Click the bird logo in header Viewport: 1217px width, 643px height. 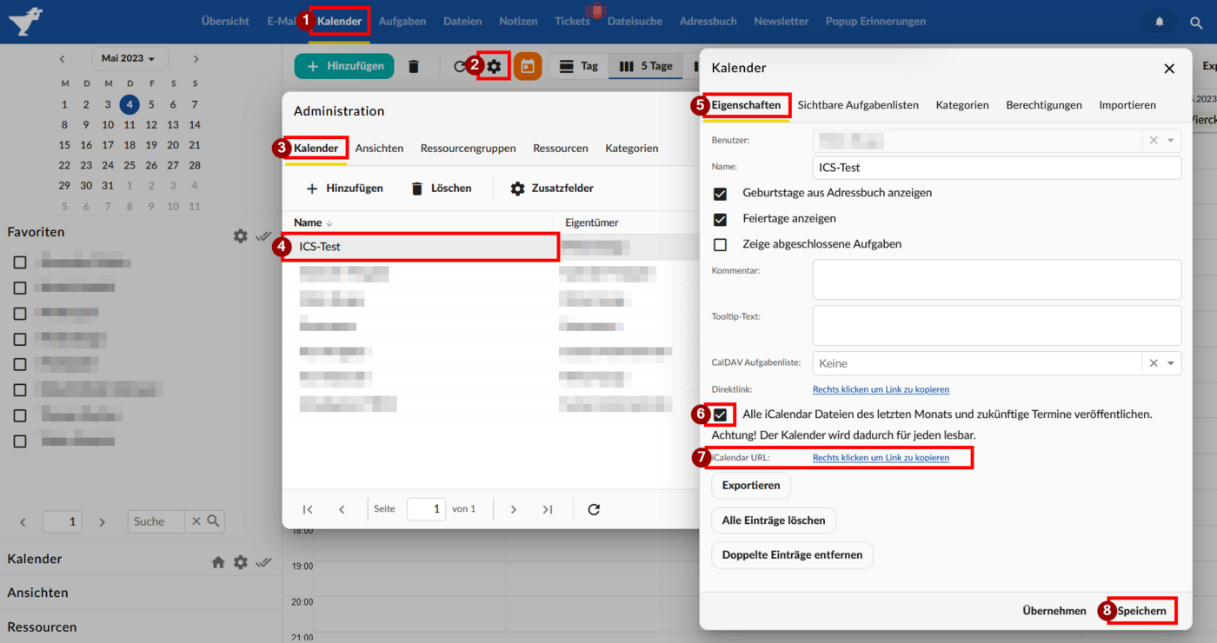pos(24,20)
